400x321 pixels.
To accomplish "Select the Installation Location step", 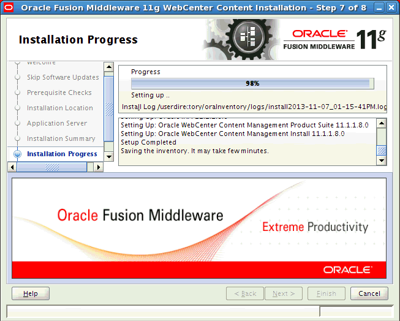I will [60, 108].
